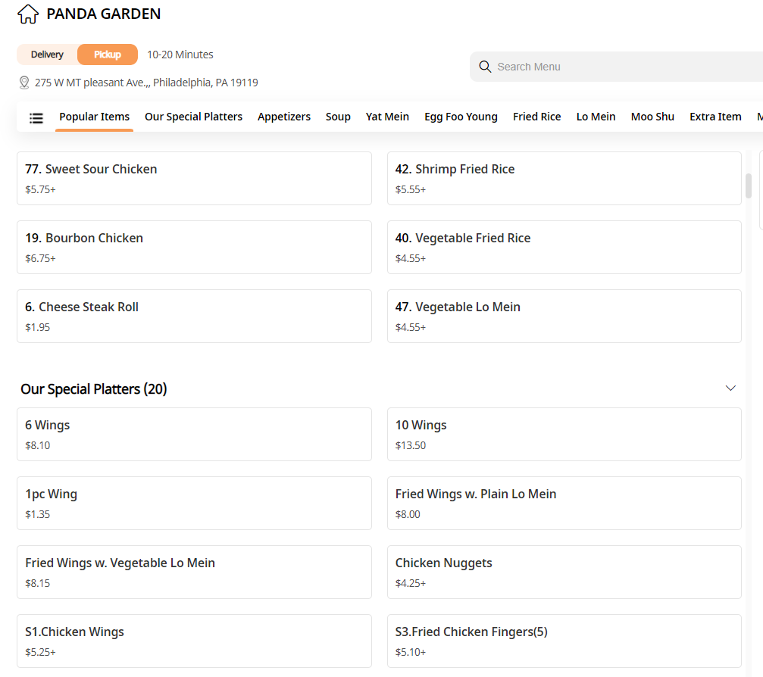
Task: Open Chicken Nuggets item options
Action: (x=564, y=572)
